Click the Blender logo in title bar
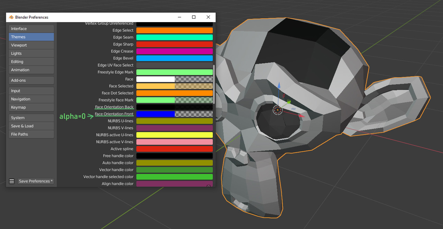 [x=11, y=17]
